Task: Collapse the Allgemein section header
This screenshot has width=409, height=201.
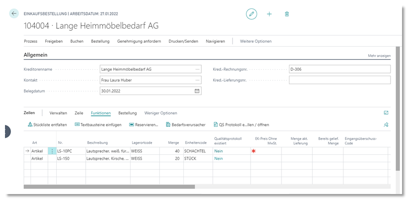Action: point(35,55)
